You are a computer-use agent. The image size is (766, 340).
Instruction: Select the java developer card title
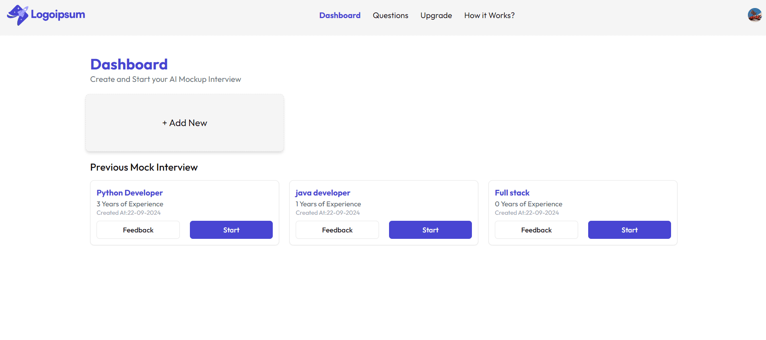(x=323, y=193)
